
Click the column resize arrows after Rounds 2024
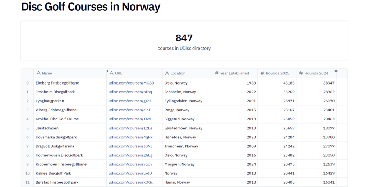pyautogui.click(x=336, y=71)
